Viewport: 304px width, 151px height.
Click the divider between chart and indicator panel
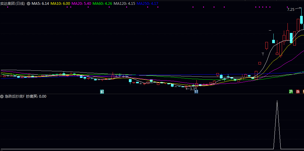(150, 94)
